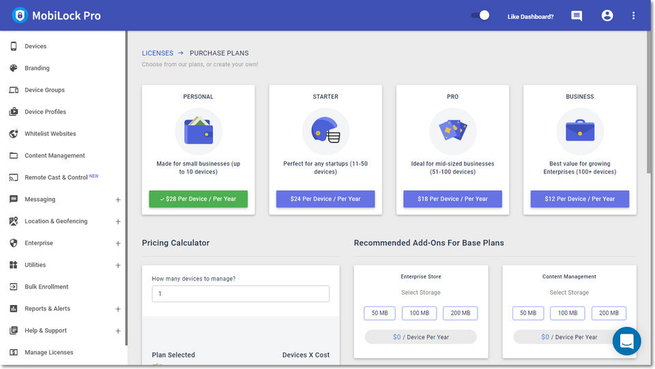Open the user account profile icon
The image size is (655, 369).
[607, 16]
